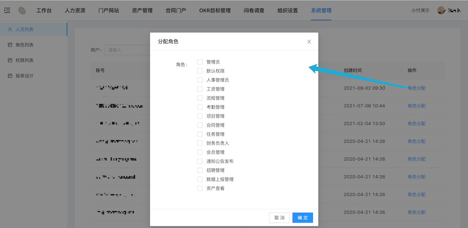Screen dimensions: 468x228
Task: Open OKR目标管理 menu item
Action: coord(215,10)
